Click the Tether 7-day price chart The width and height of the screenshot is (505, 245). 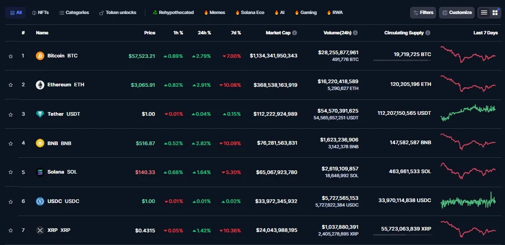[x=468, y=113]
